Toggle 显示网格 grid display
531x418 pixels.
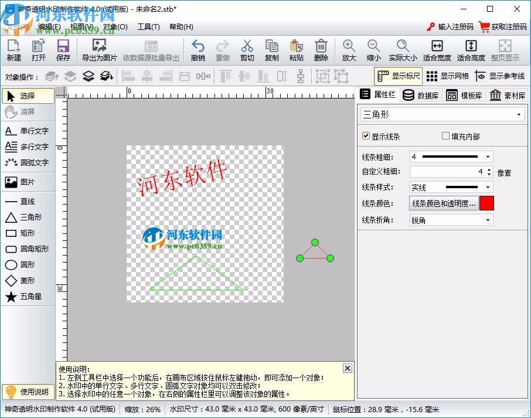coord(447,76)
